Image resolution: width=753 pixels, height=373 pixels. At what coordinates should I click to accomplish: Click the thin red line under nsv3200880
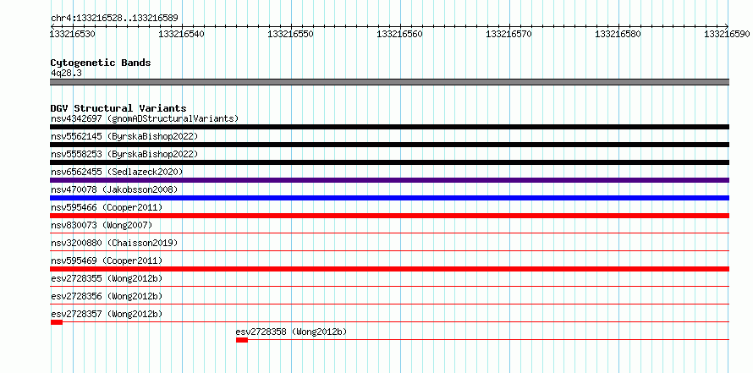pyautogui.click(x=389, y=251)
